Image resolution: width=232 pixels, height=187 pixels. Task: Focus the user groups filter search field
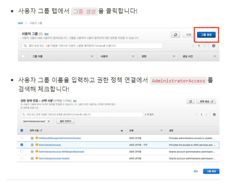click(92, 46)
